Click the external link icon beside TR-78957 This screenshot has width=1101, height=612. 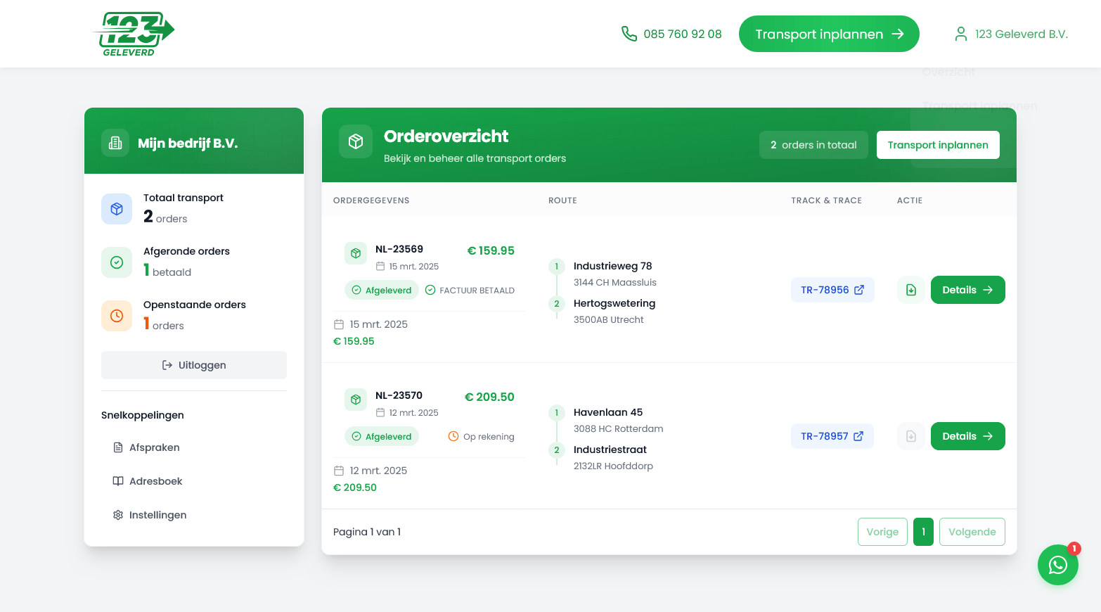(858, 436)
